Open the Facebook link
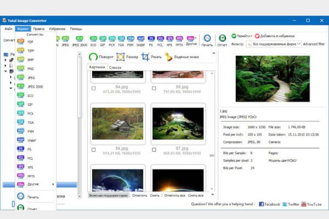Screen dimensions: 329x219 (269, 204)
